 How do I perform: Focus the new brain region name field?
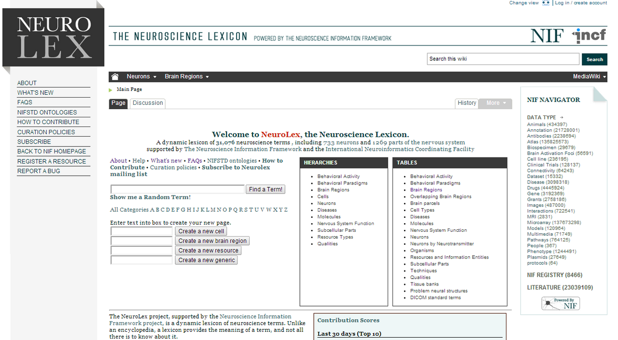click(141, 241)
